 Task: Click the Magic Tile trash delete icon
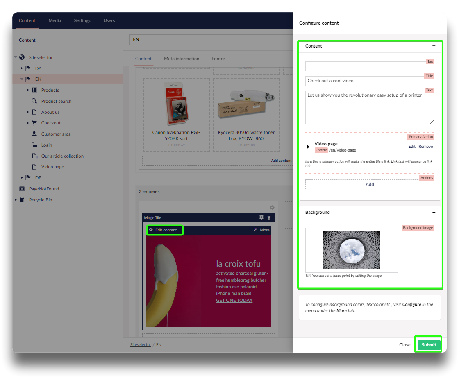[x=269, y=218]
